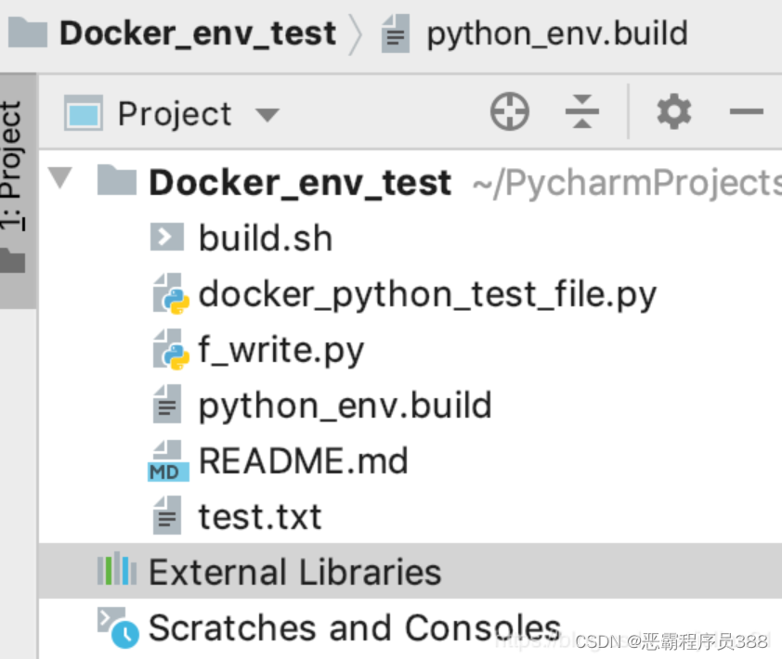
Task: Click the build.sh shell script icon
Action: [167, 239]
